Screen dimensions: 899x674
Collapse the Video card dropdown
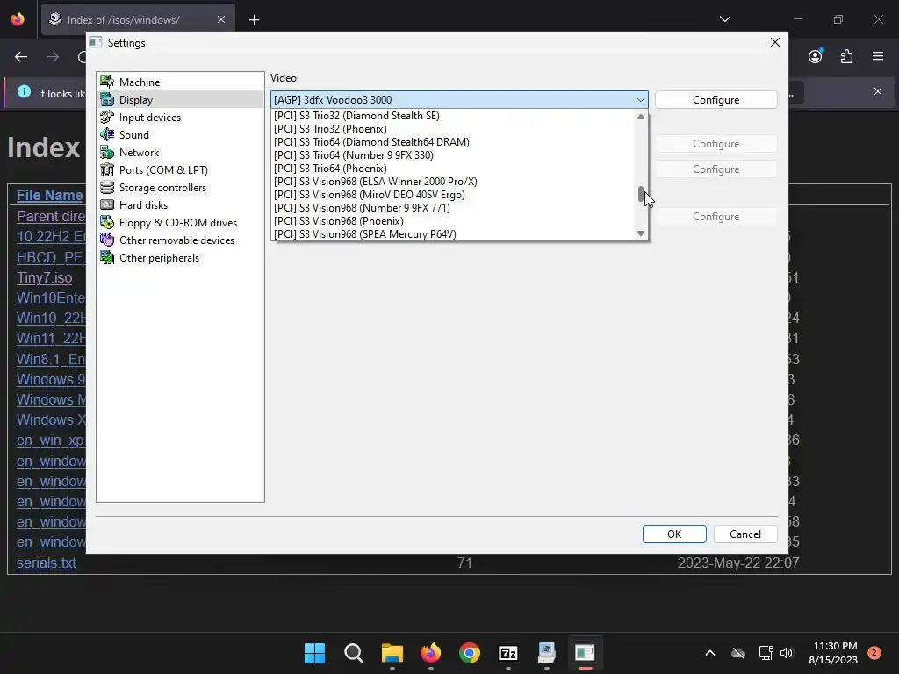[640, 100]
